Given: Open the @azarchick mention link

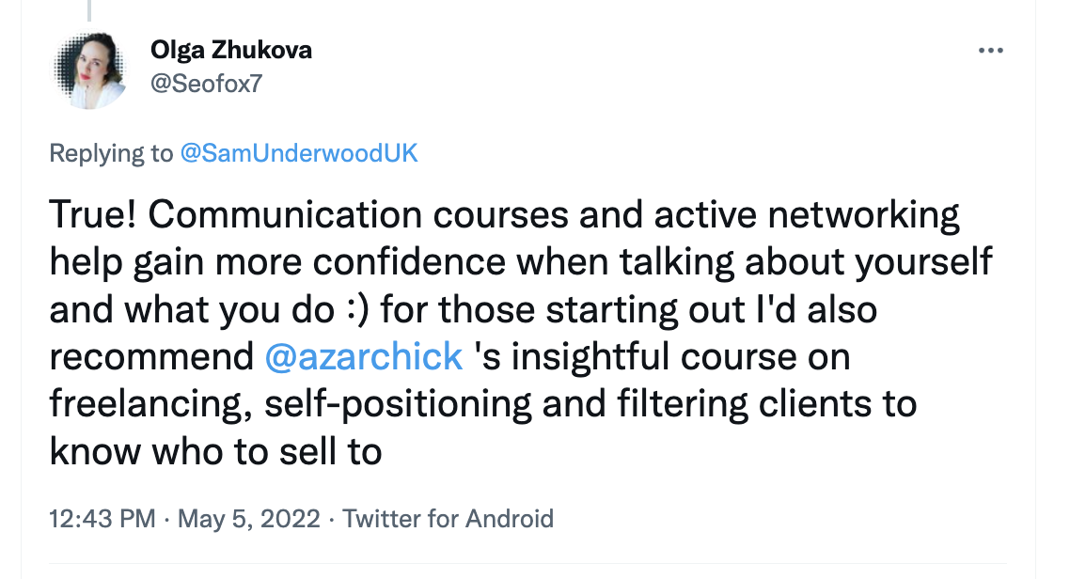Looking at the screenshot, I should (x=364, y=356).
